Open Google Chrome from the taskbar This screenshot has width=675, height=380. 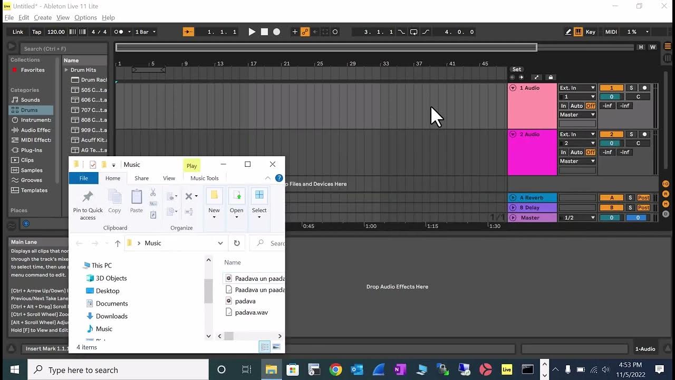point(335,369)
